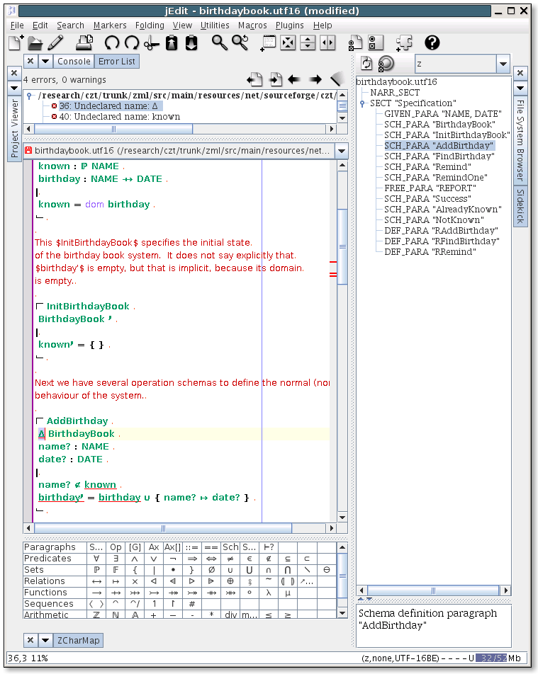Select DEF_PARA "RRemind" tree node
This screenshot has height=674, width=538.
pos(430,251)
